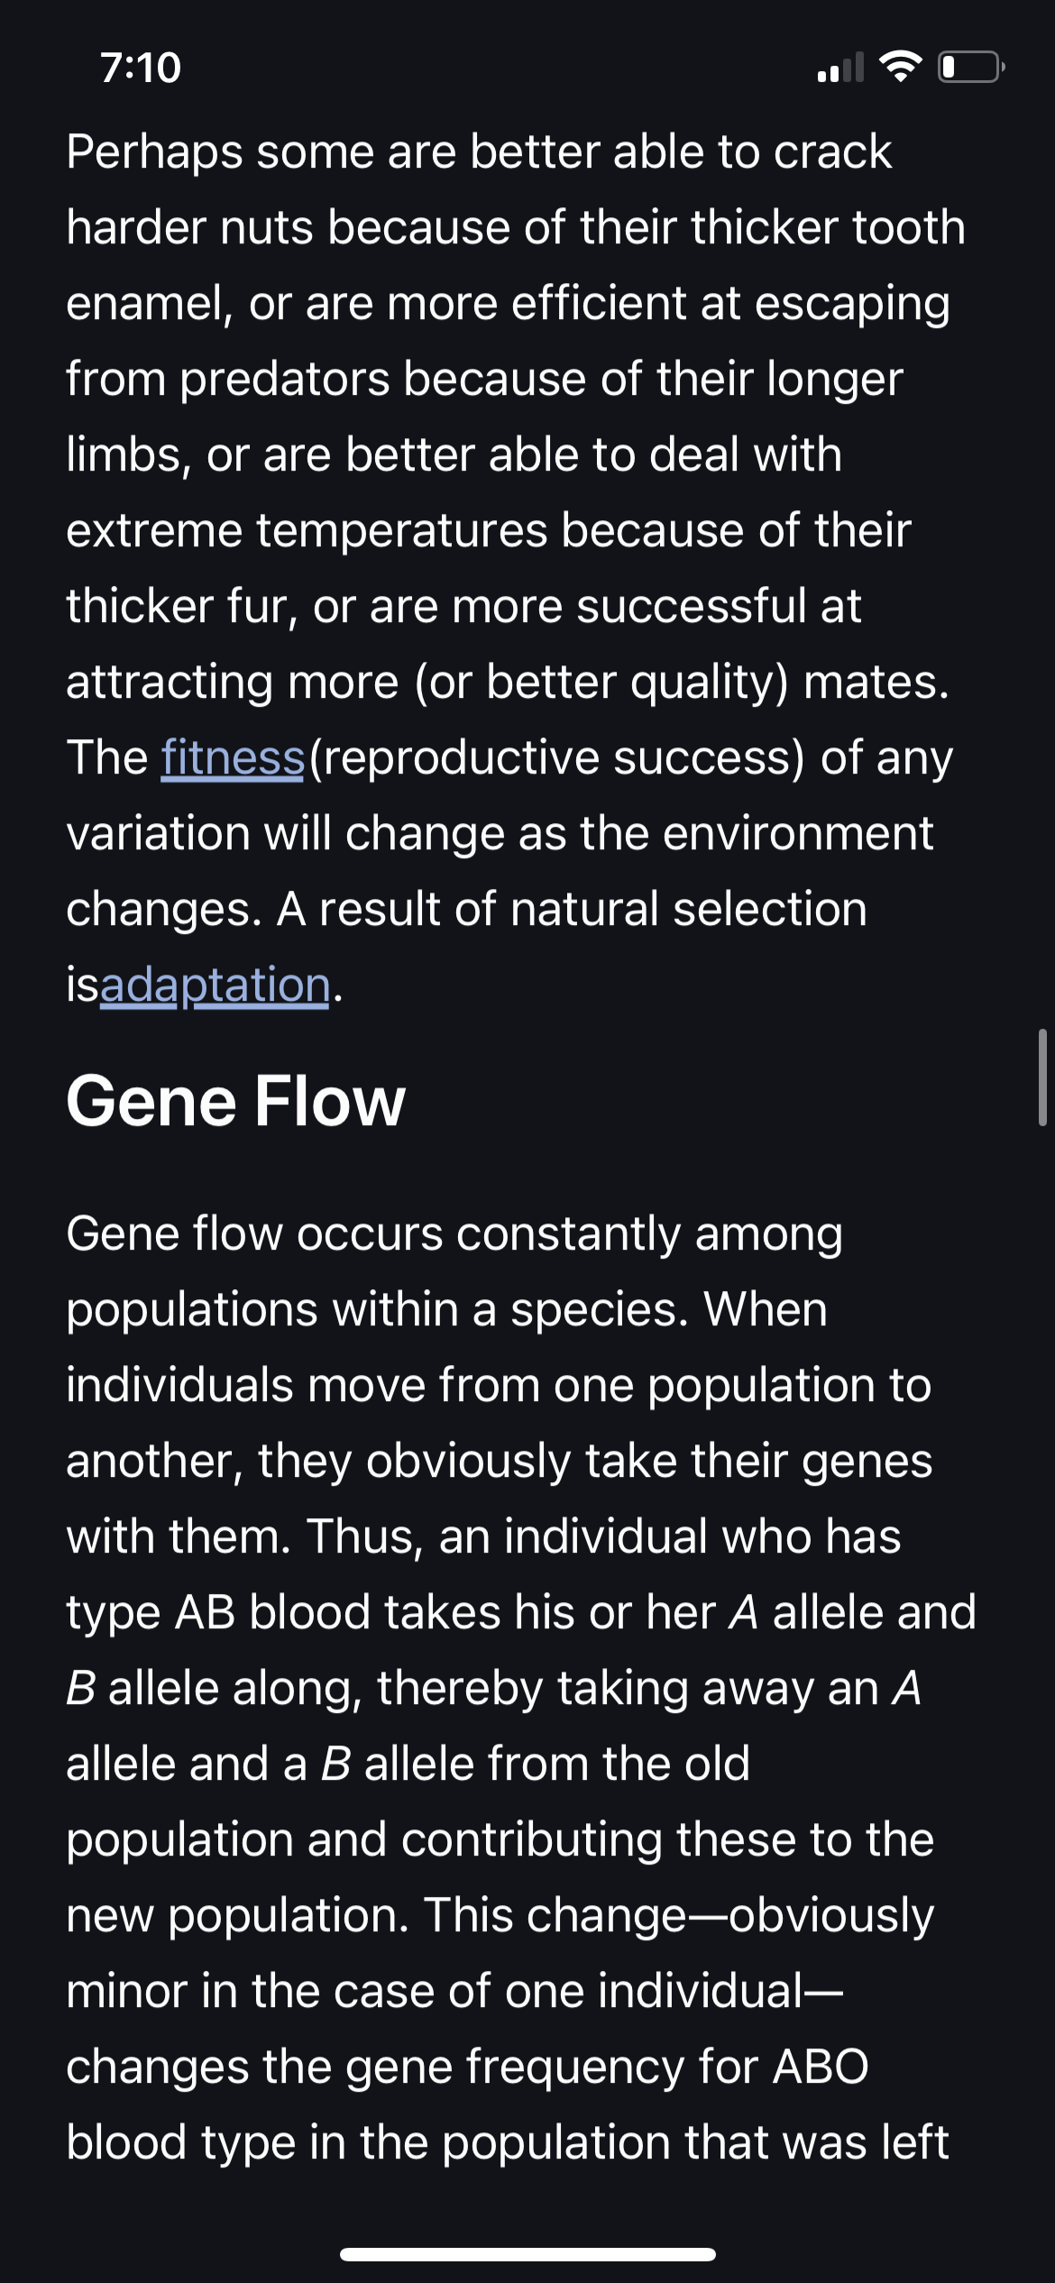The image size is (1055, 2283).
Task: Tap the word 'Perhaps' starting the paragraph
Action: click(x=154, y=152)
